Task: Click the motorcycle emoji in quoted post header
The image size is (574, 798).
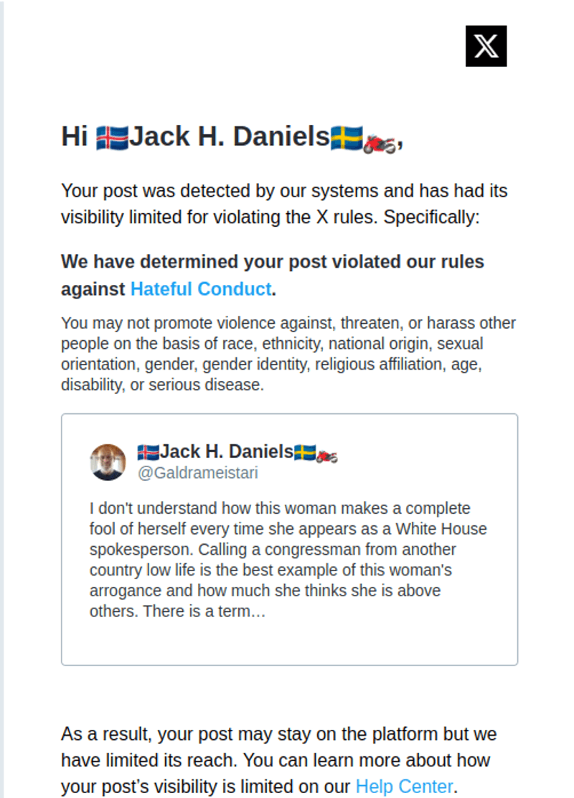Action: click(326, 456)
